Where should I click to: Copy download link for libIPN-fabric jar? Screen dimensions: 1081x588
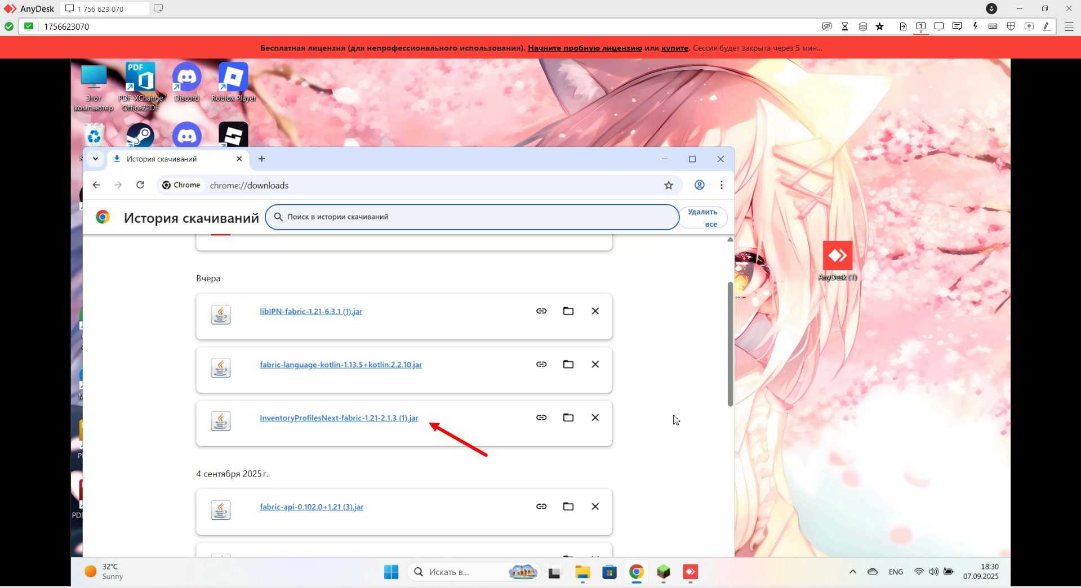click(541, 311)
